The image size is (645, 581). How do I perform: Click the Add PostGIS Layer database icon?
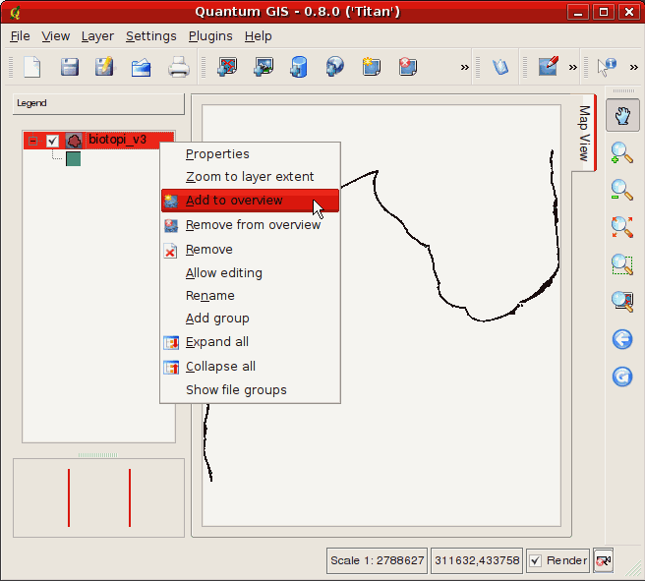299,67
